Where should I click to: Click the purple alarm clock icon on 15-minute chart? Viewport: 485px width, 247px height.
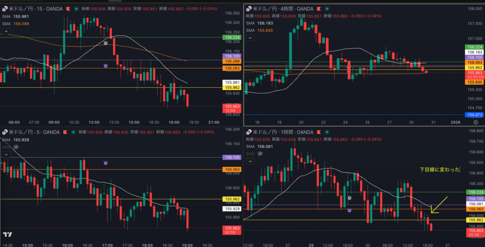pos(106,66)
